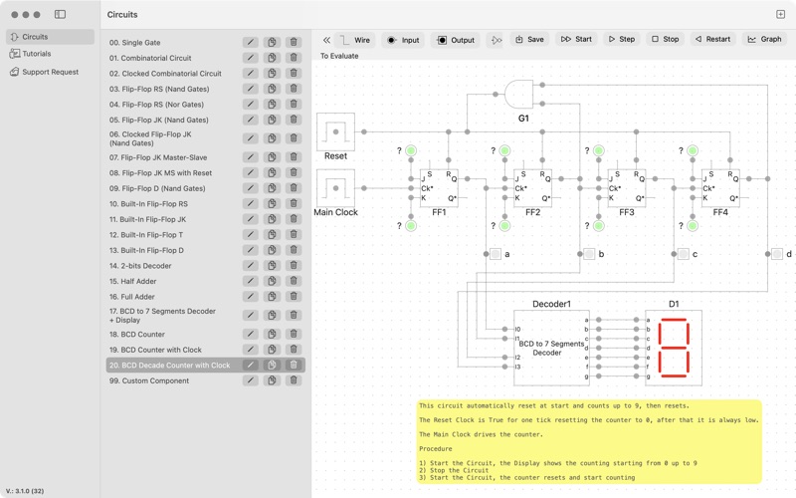Delete 09. Flip-Flop D (Nand Gates)
The height and width of the screenshot is (498, 796).
tap(294, 188)
